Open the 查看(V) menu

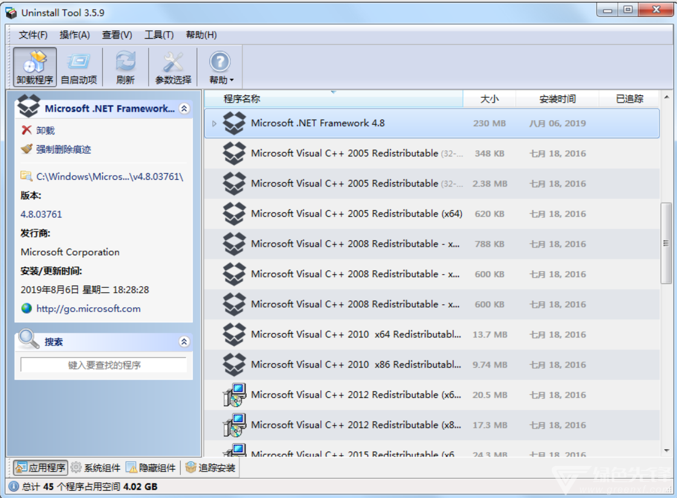pos(117,35)
